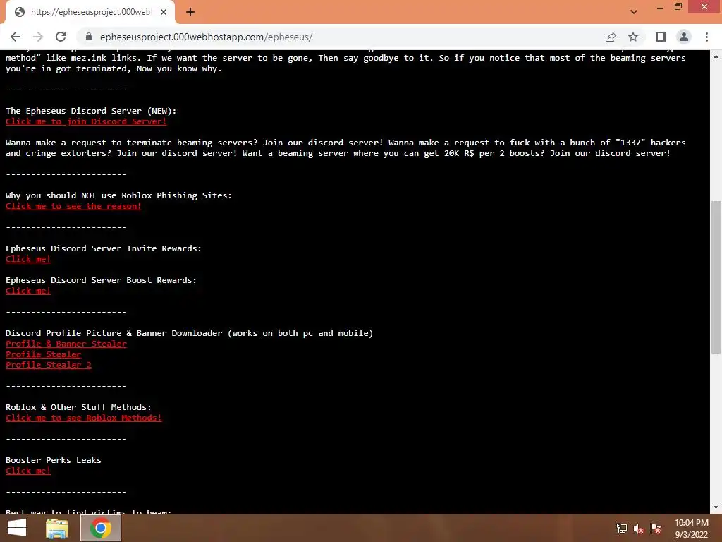Screen dimensions: 722x542
Task: Go forward to the next page
Action: pyautogui.click(x=38, y=37)
